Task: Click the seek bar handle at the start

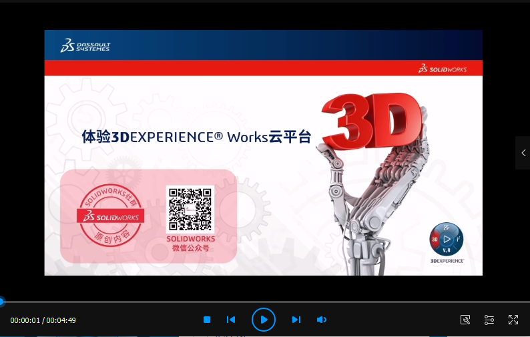Action: [x=2, y=302]
